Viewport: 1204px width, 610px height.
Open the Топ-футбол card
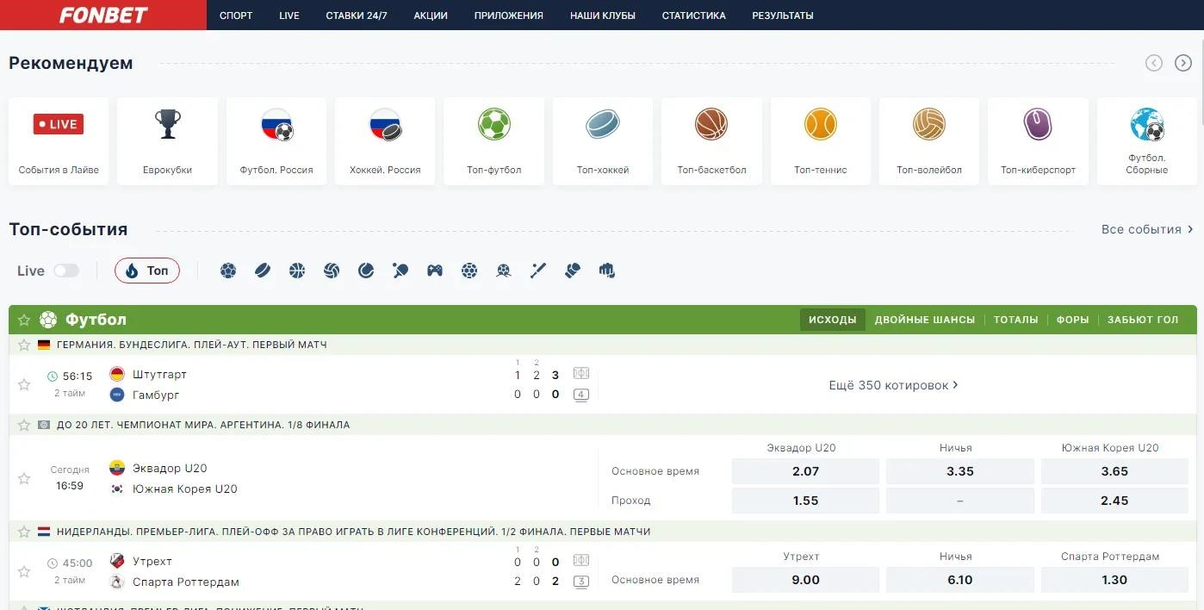(x=494, y=140)
